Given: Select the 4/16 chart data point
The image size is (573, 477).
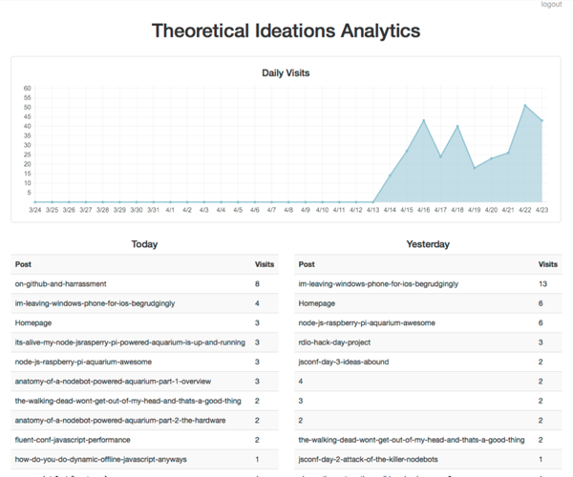Looking at the screenshot, I should [x=423, y=120].
